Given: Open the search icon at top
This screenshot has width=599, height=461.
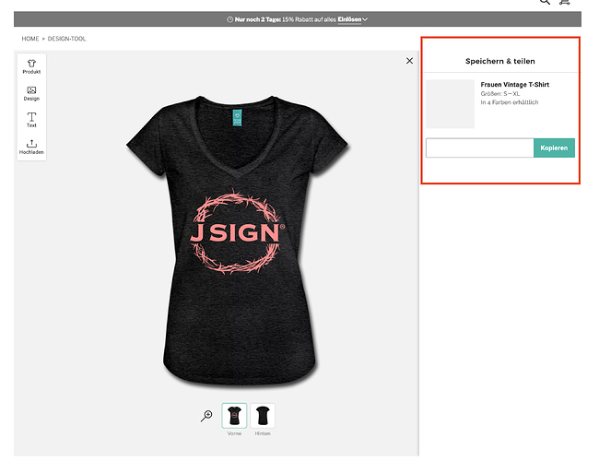Looking at the screenshot, I should tap(546, 2).
